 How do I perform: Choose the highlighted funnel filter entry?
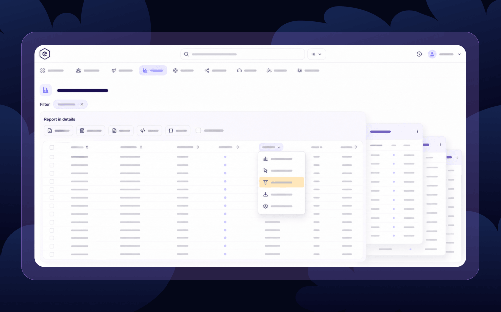point(281,182)
